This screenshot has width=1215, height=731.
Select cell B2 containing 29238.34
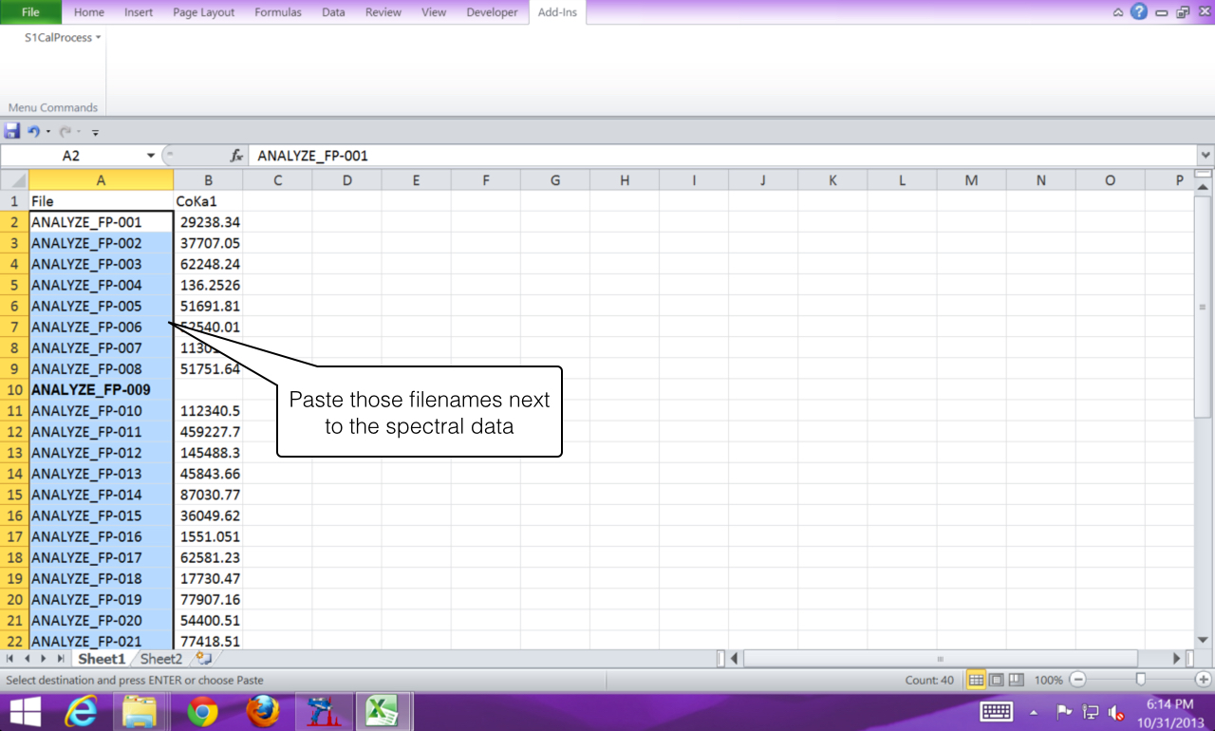point(208,222)
